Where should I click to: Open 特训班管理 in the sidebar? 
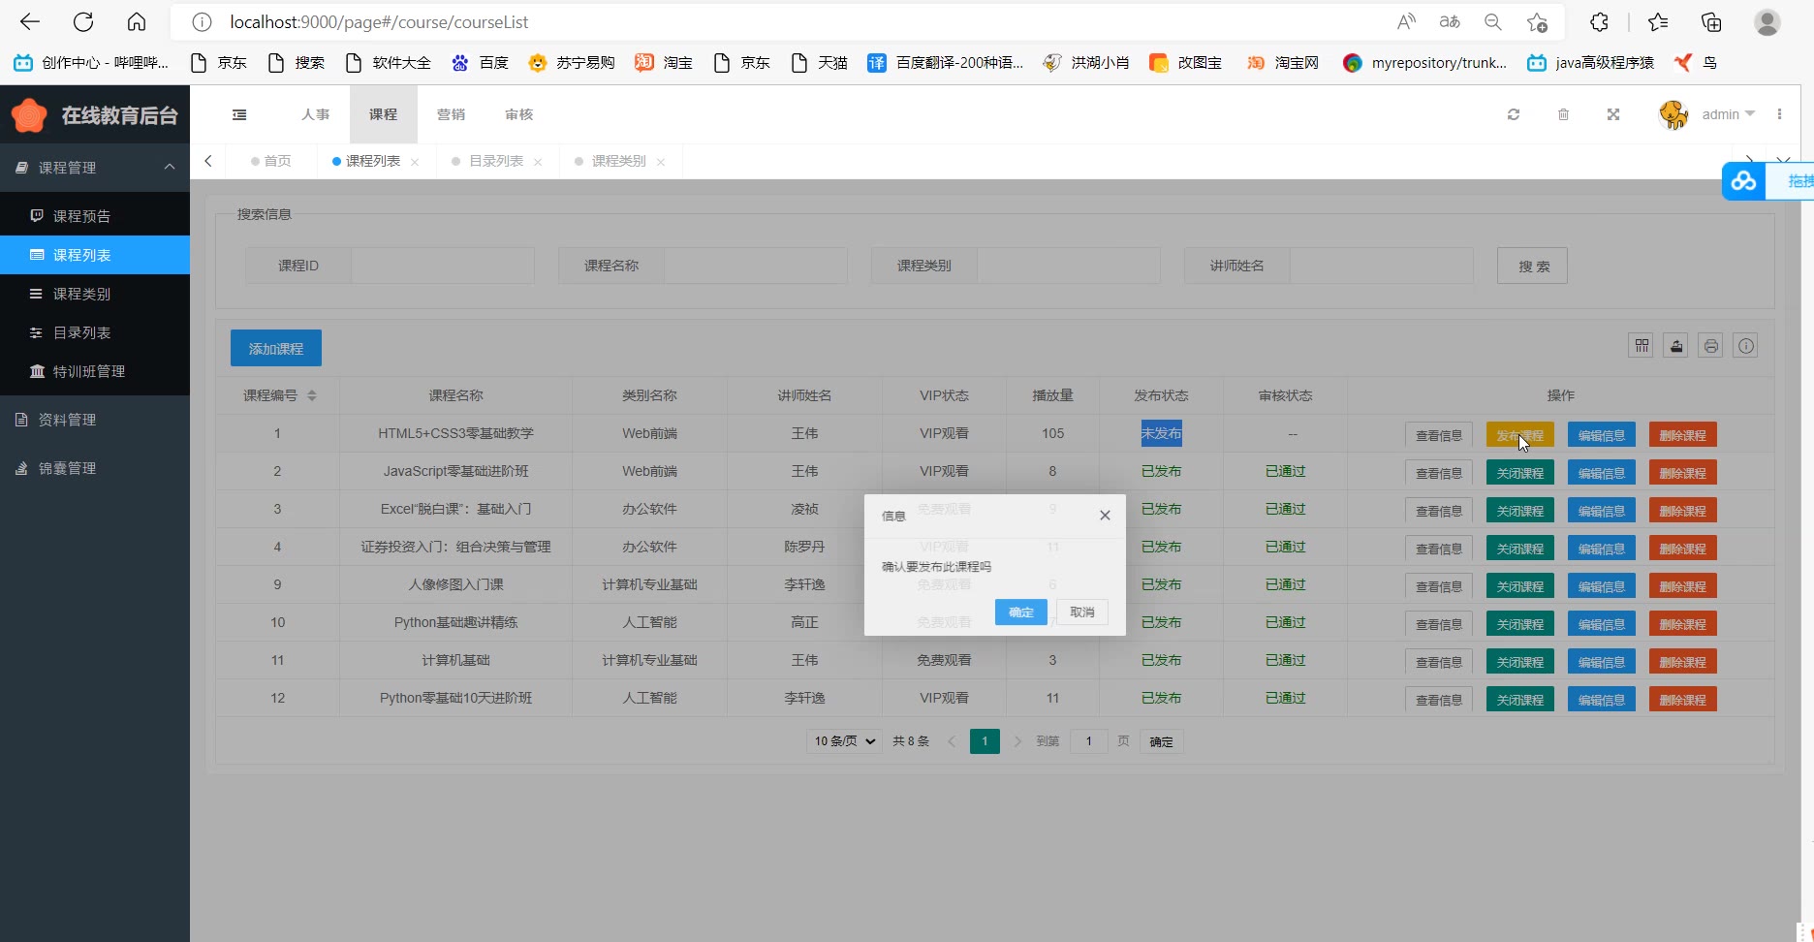(89, 371)
